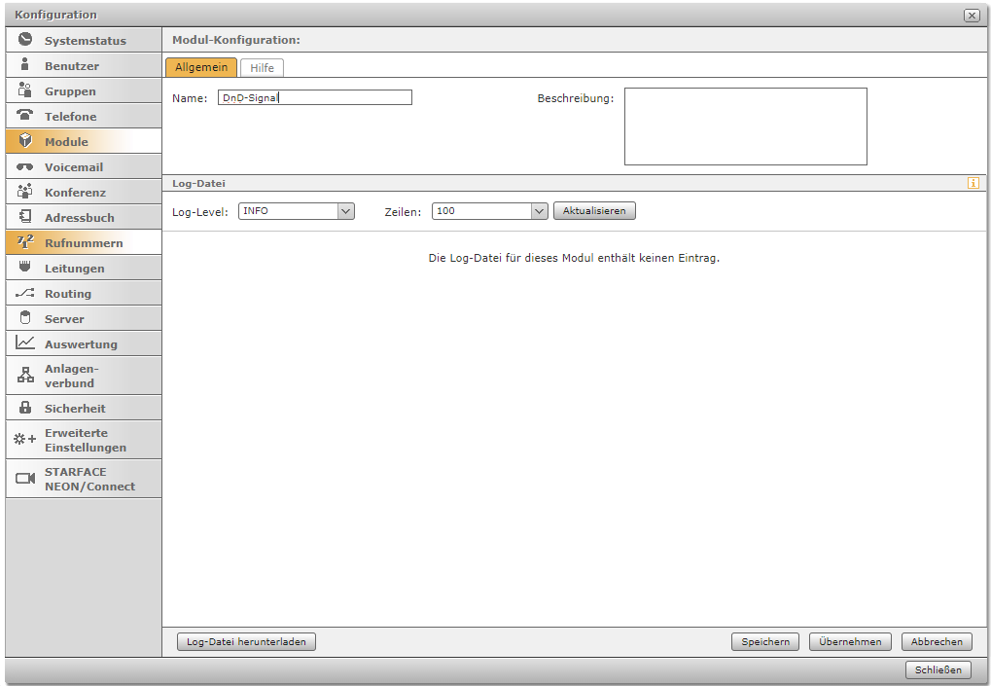Image resolution: width=991 pixels, height=686 pixels.
Task: Click the Systemstatus pie chart icon
Action: pos(25,40)
